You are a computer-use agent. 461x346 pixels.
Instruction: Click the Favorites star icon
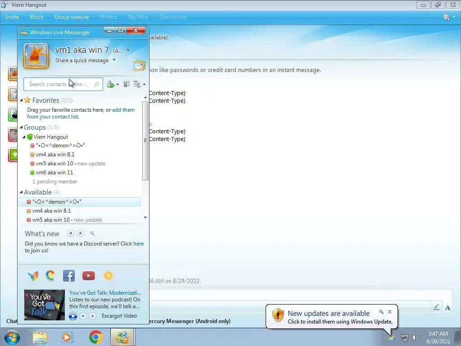tap(27, 100)
